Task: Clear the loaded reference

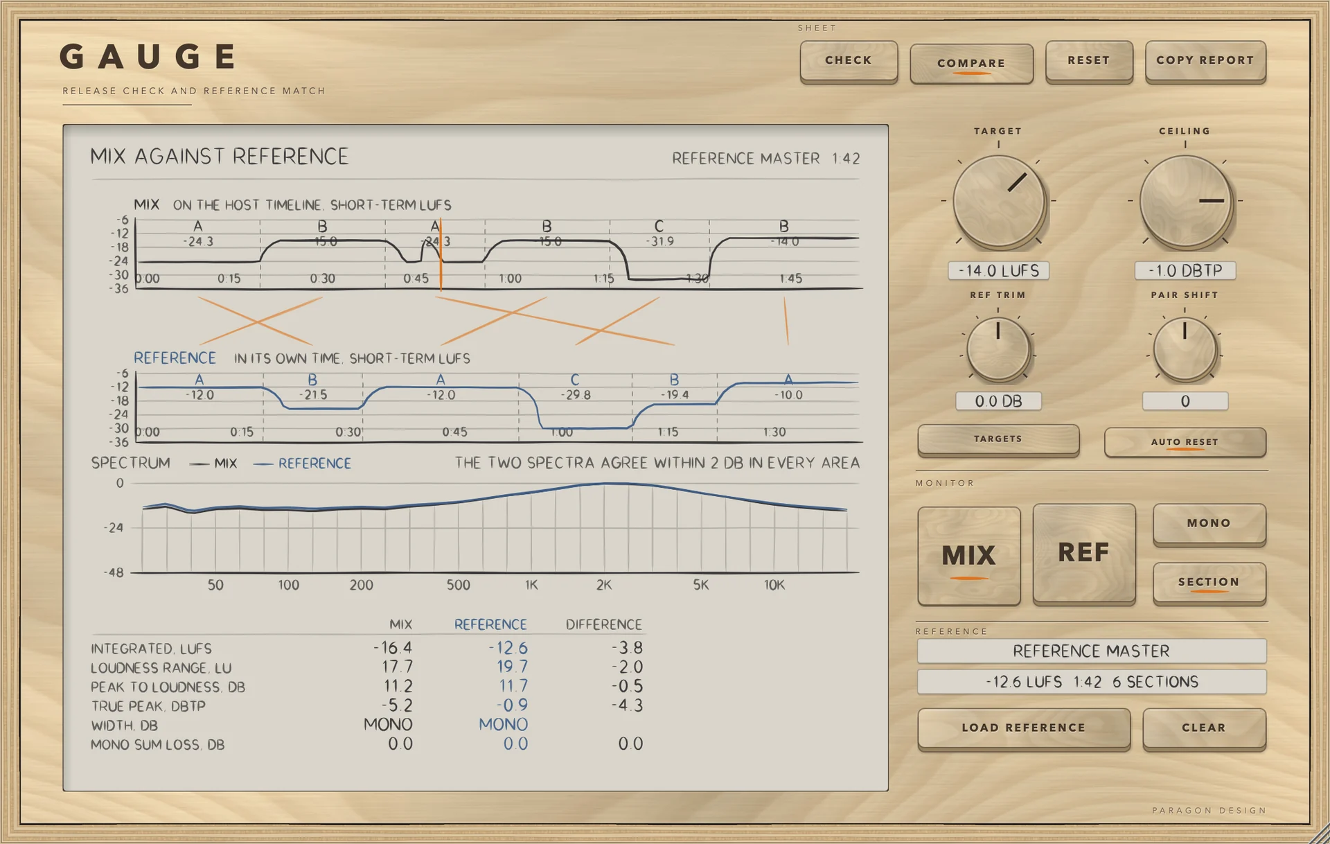Action: point(1204,728)
